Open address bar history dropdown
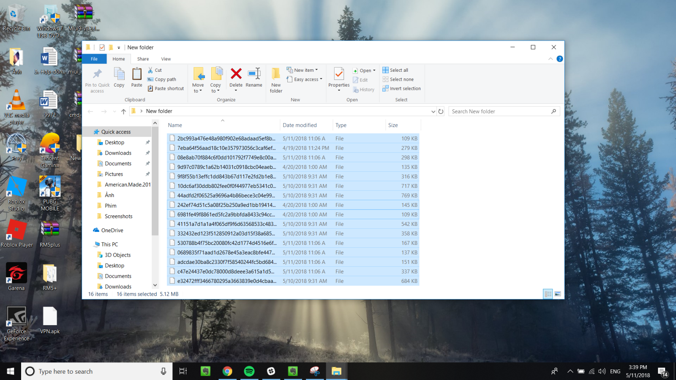Screen dimensions: 676x380 coord(433,111)
